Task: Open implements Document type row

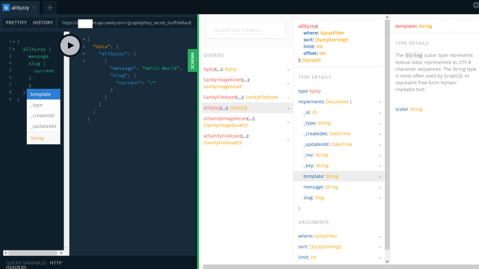Action: click(339, 102)
